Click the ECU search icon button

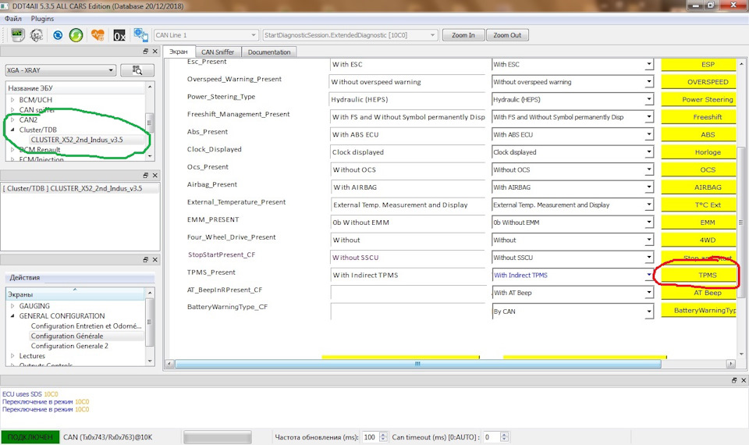click(x=137, y=70)
